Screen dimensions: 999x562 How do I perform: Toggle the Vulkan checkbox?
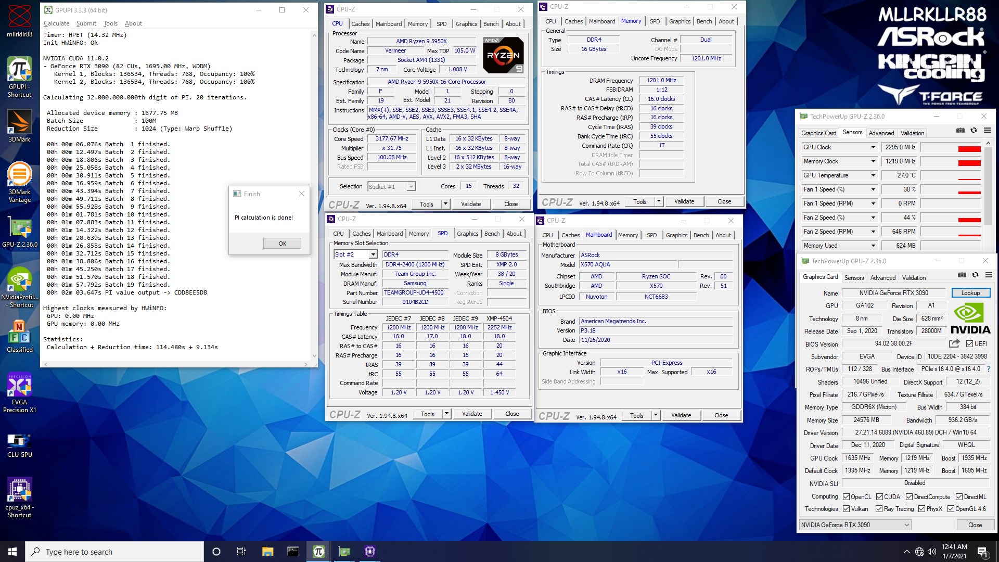tap(846, 509)
